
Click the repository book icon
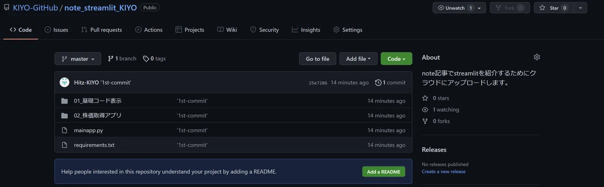(x=7, y=8)
